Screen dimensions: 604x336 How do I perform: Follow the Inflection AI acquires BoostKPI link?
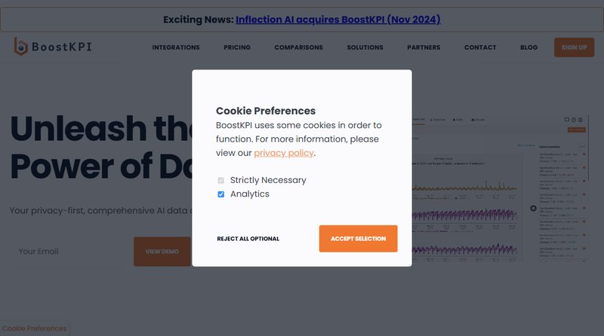pyautogui.click(x=337, y=20)
